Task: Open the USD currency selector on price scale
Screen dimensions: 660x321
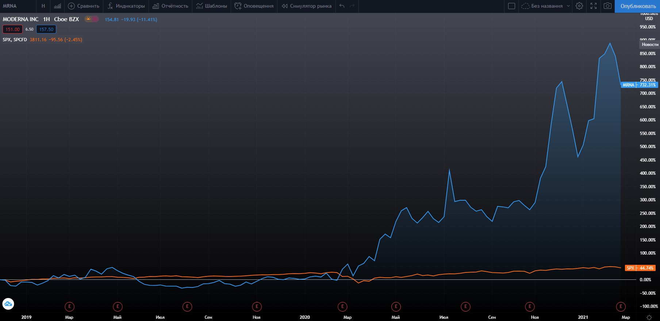Action: pos(649,19)
